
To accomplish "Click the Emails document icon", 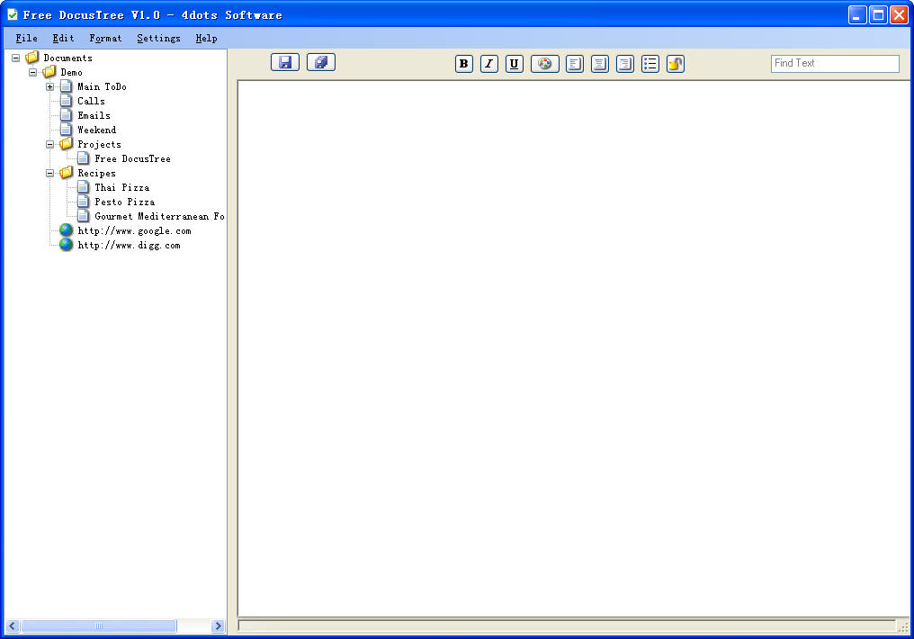I will [67, 115].
